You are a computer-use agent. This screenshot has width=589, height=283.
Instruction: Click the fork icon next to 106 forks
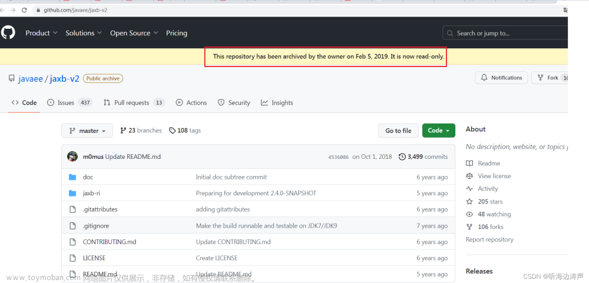tap(469, 227)
